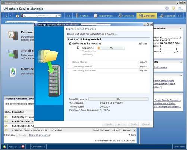
Task: Open the all systems link
Action: pyautogui.click(x=160, y=67)
